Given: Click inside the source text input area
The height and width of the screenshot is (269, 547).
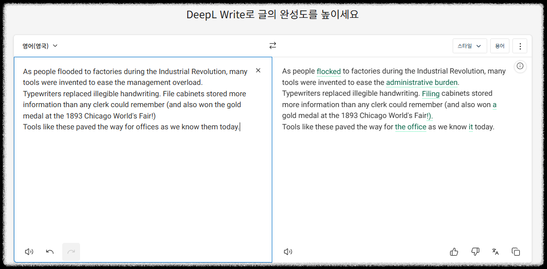Looking at the screenshot, I should click(143, 159).
